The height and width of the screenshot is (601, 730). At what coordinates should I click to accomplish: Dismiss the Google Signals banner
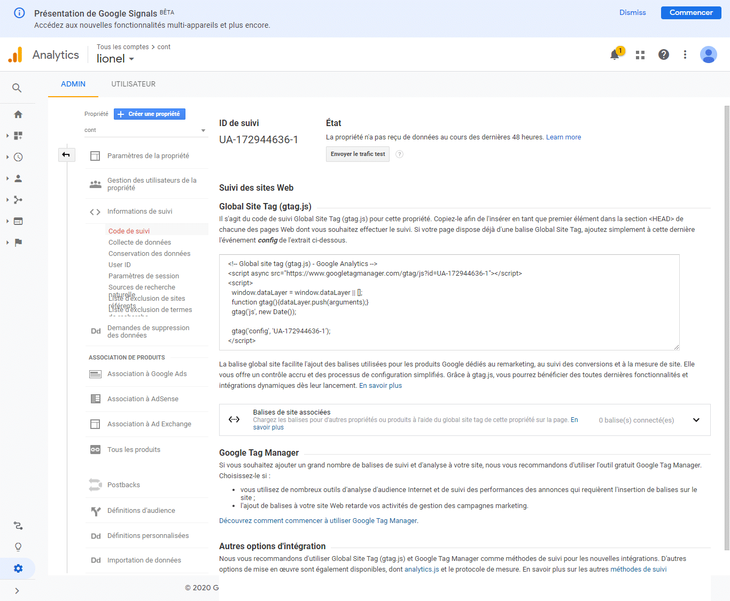coord(633,12)
